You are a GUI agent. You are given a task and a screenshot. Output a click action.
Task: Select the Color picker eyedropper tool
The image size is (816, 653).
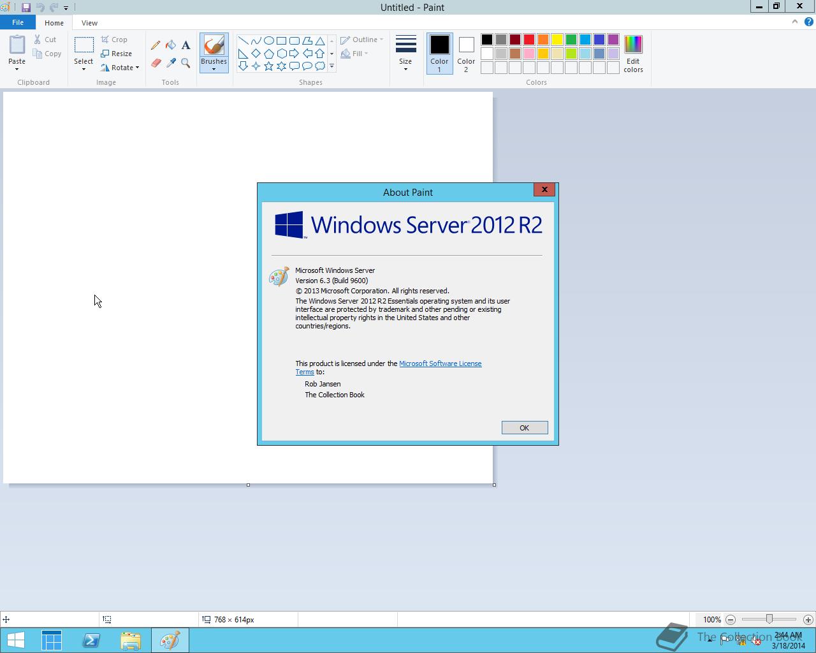click(171, 62)
